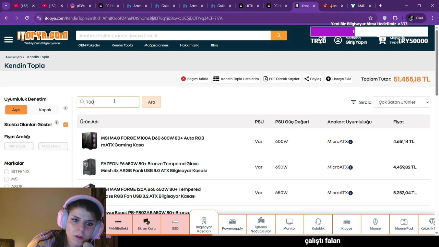Click Anasayfa breadcrumb link

13,57
